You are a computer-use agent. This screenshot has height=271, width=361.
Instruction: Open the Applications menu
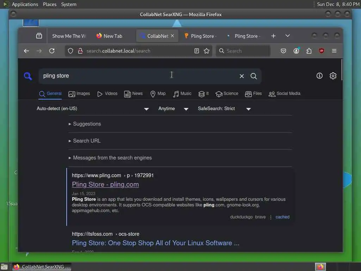[25, 4]
